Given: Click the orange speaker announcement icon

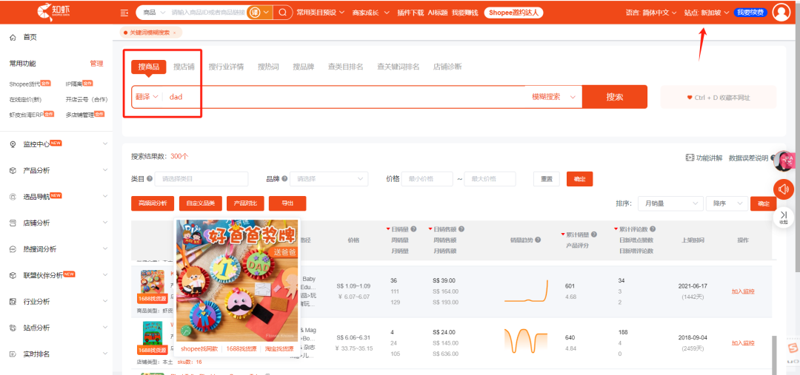Looking at the screenshot, I should pyautogui.click(x=783, y=189).
